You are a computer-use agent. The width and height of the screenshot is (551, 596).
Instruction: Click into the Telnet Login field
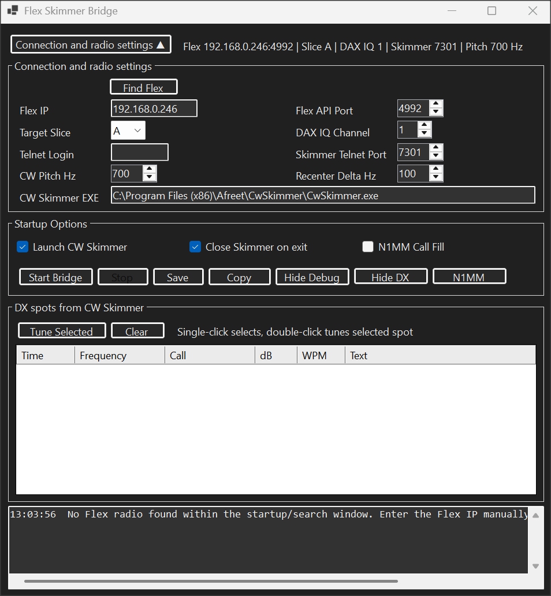pyautogui.click(x=140, y=152)
